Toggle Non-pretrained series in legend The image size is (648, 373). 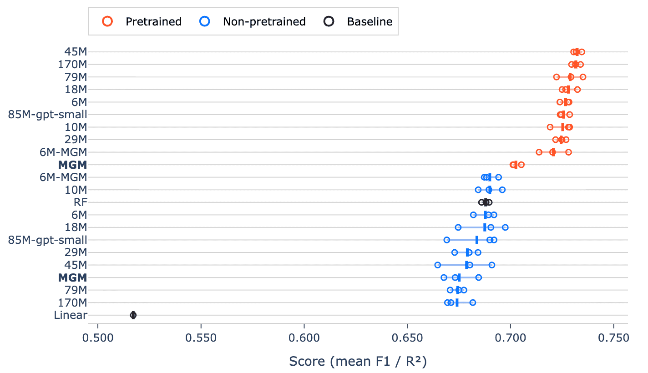tap(252, 21)
